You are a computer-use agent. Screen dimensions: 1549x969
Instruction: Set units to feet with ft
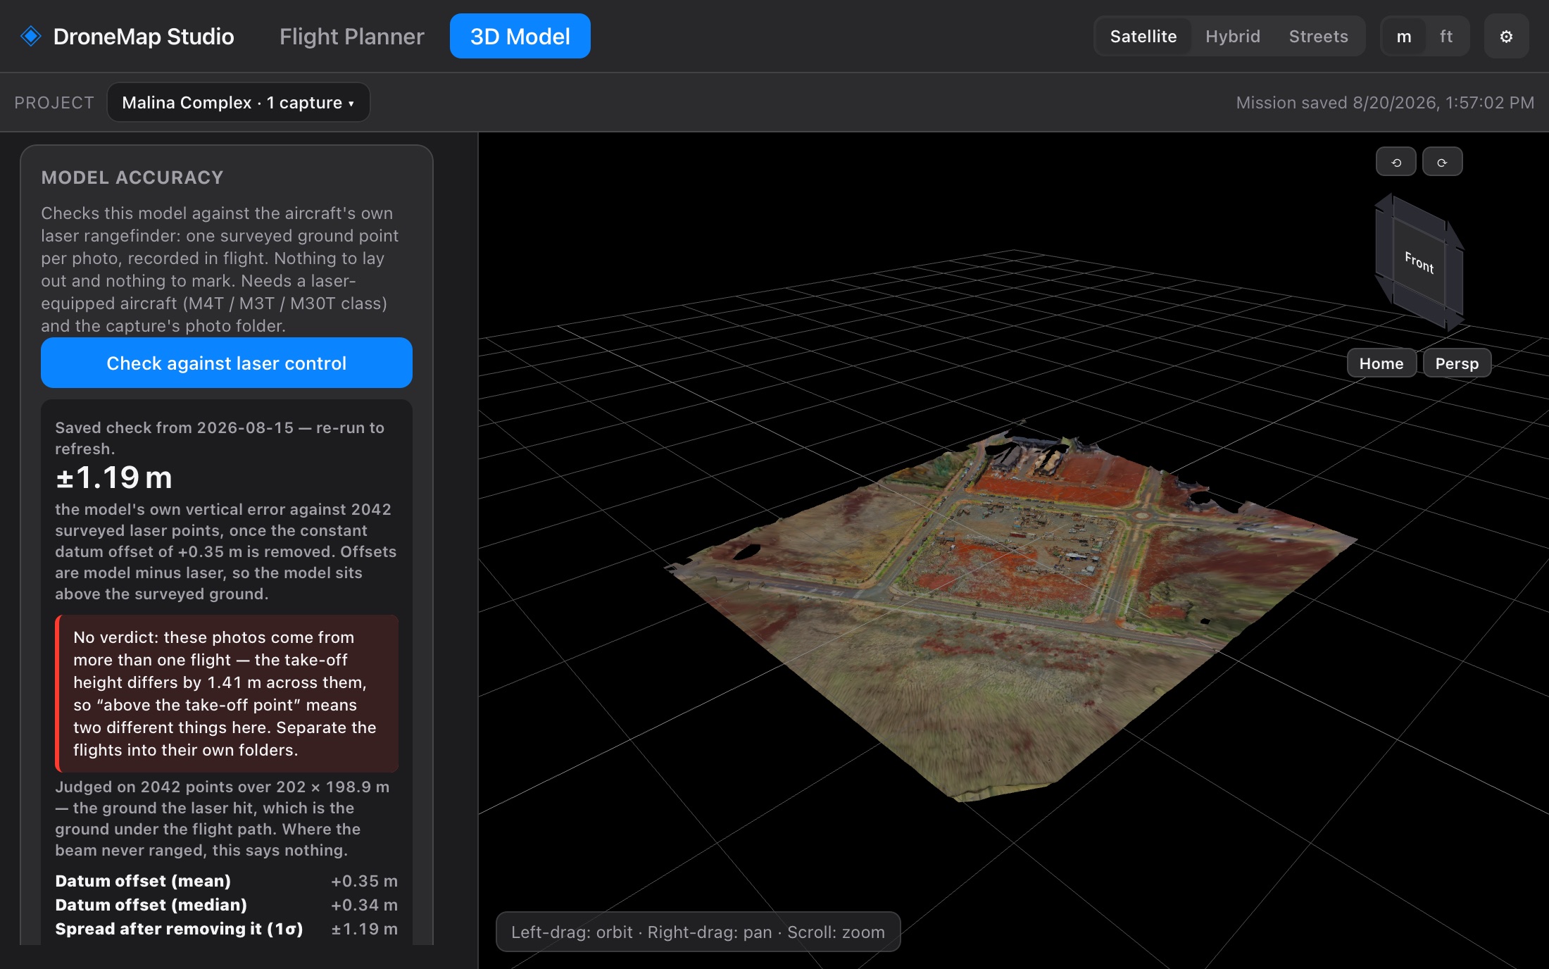point(1446,37)
